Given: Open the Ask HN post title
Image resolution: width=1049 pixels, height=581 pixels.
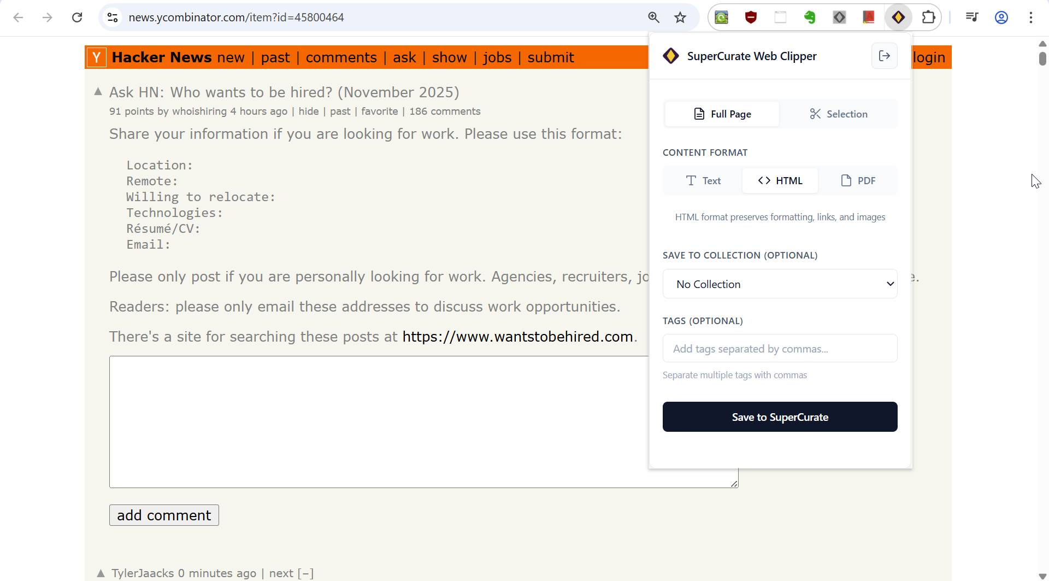Looking at the screenshot, I should (x=284, y=92).
